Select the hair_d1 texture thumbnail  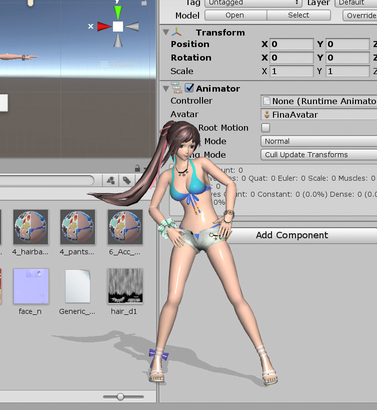(125, 286)
